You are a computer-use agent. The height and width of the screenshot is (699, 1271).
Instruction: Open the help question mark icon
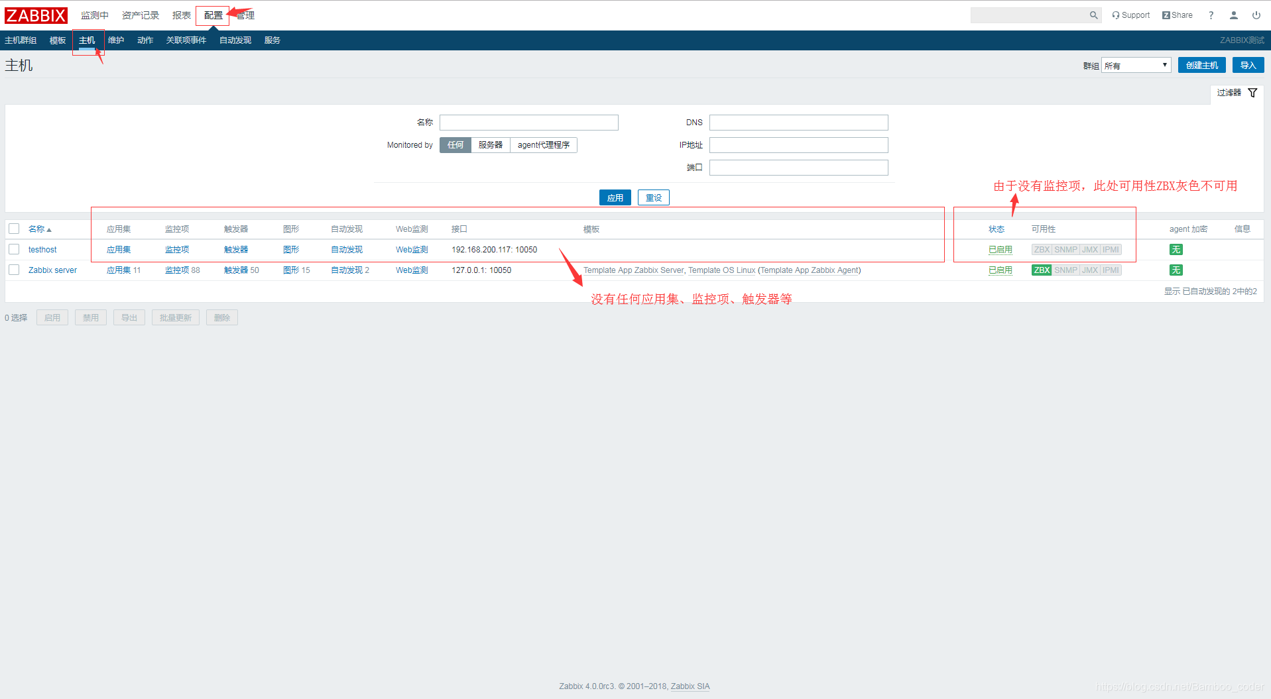1211,15
